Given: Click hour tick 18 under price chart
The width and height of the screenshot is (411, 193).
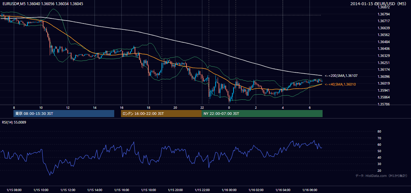Looking at the screenshot, I should (x=149, y=107).
